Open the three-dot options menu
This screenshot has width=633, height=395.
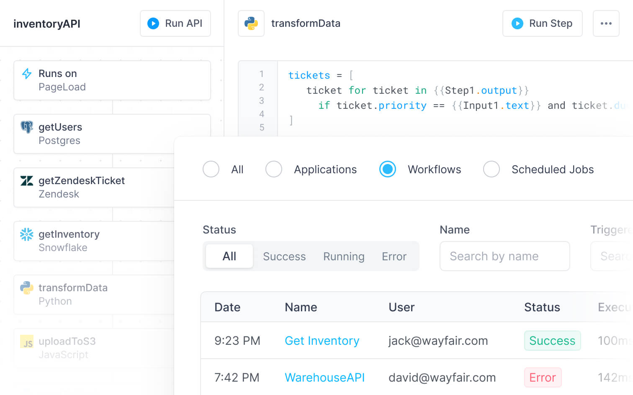(606, 23)
